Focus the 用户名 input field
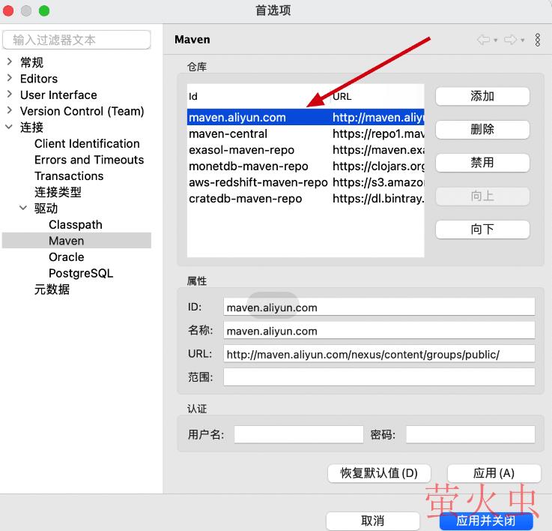 click(298, 434)
